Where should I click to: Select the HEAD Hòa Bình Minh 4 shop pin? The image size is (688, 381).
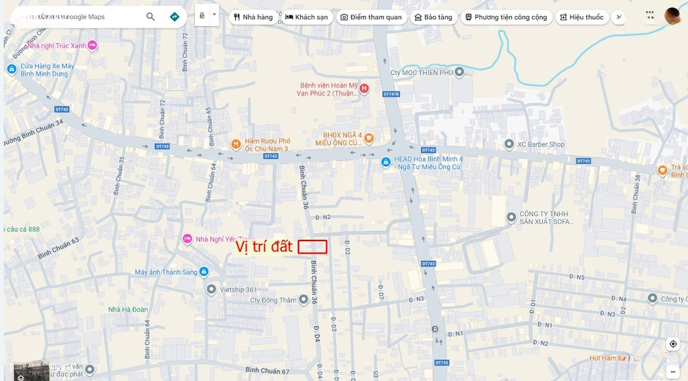point(385,163)
